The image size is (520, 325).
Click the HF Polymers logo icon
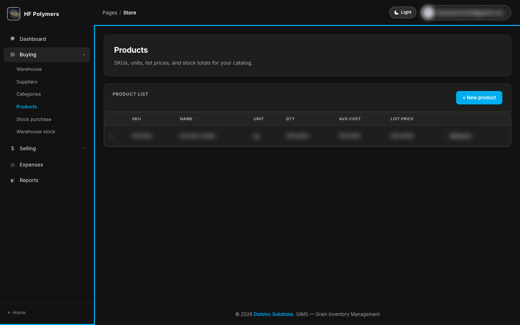click(14, 14)
